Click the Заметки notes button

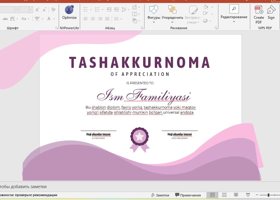click(x=160, y=195)
